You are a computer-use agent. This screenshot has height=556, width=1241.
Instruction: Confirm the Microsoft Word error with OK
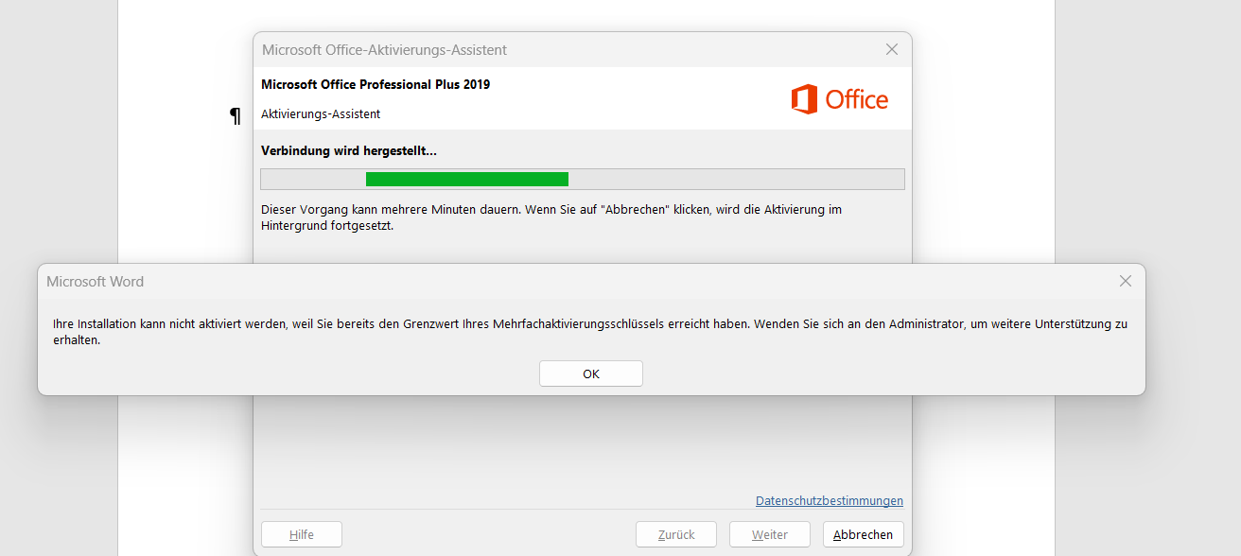click(x=591, y=374)
